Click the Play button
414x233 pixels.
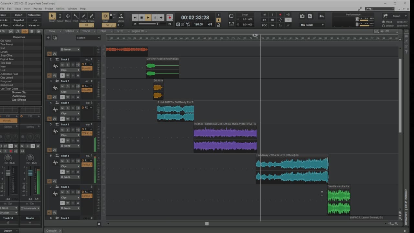click(x=148, y=17)
